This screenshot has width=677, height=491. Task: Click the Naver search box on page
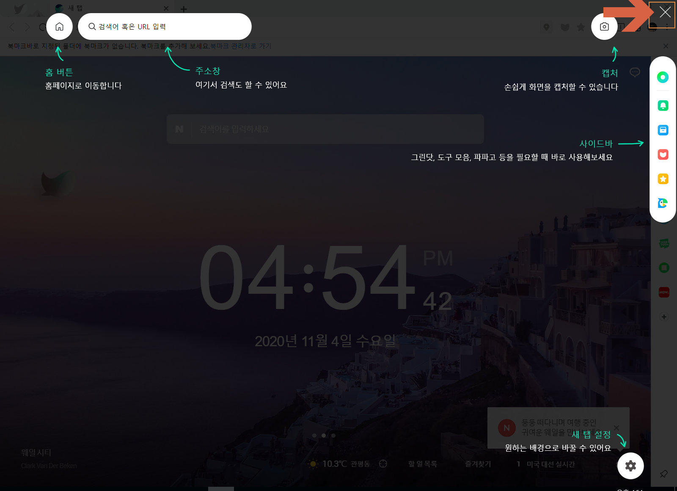[x=325, y=129]
